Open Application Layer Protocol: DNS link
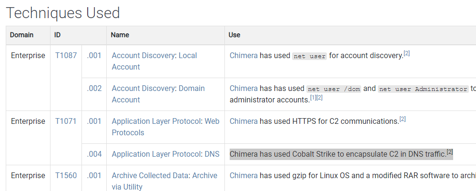This screenshot has height=191, width=476. point(165,154)
